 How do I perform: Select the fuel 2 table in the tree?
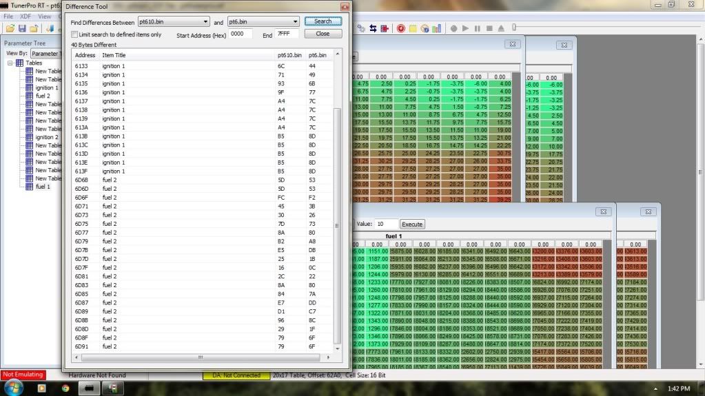tap(43, 96)
